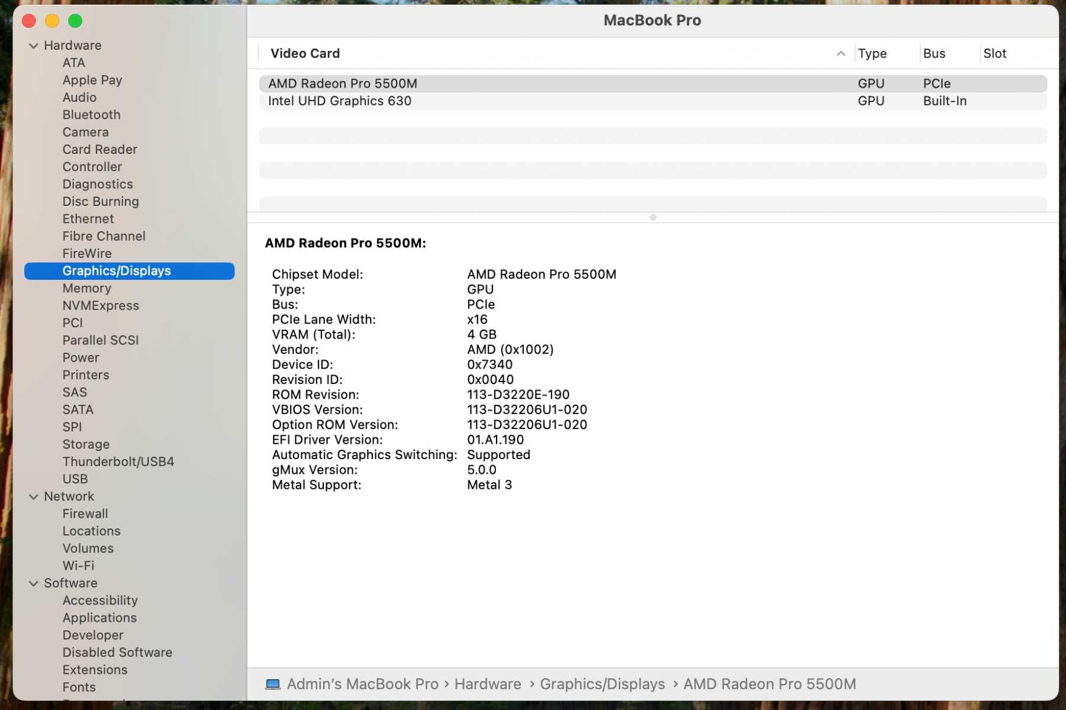The height and width of the screenshot is (710, 1066).
Task: Click AMD Radeon Pro 5500M in path bar
Action: click(x=769, y=684)
